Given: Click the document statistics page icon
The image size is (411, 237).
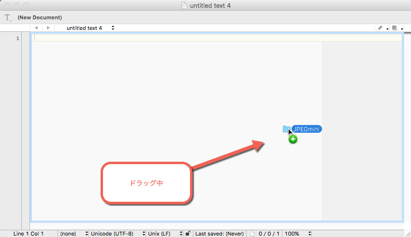Looking at the screenshot, I should pos(252,234).
